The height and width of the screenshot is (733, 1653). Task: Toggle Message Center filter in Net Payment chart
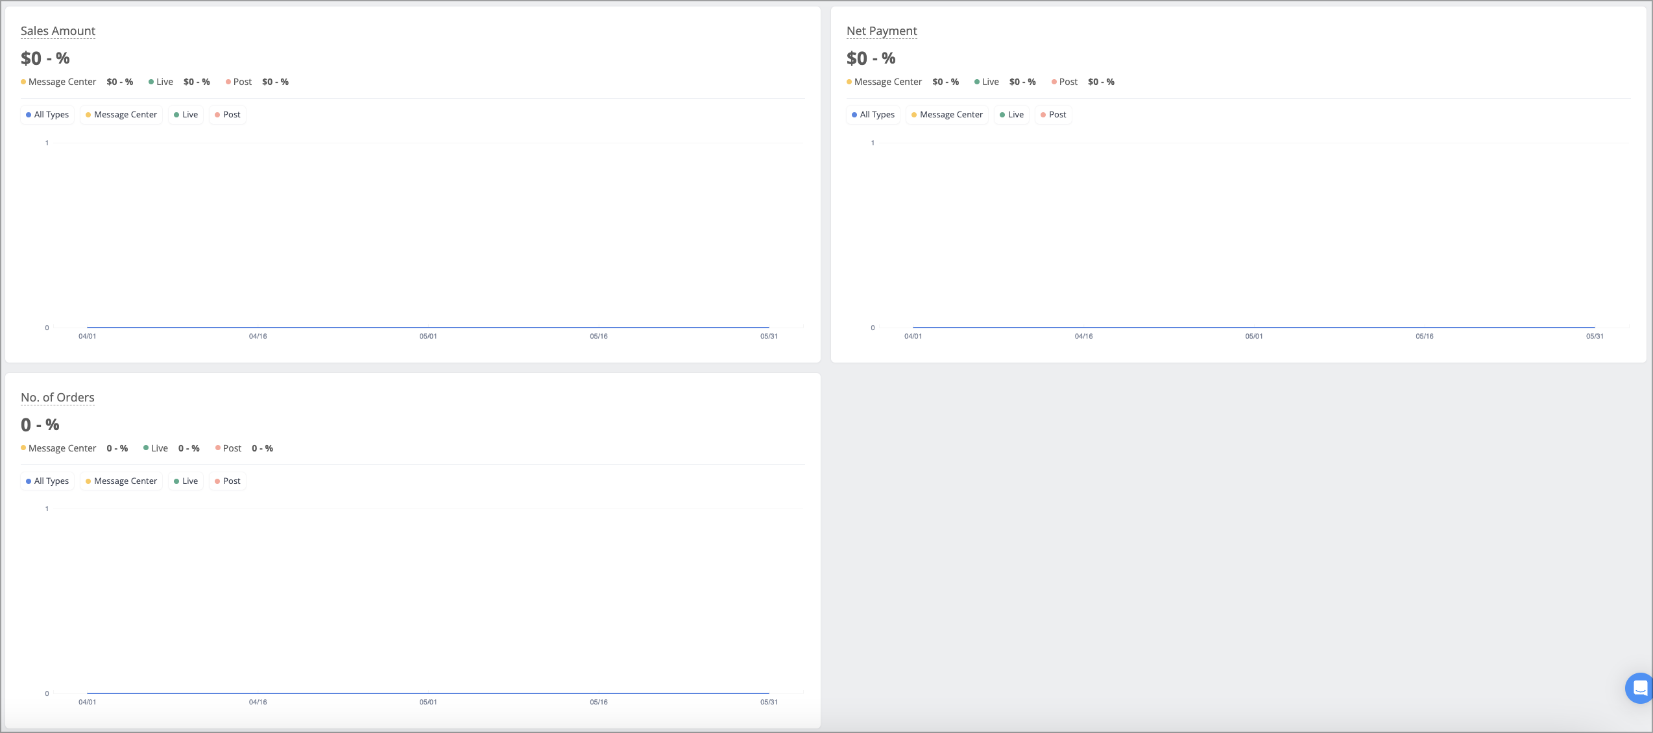pyautogui.click(x=947, y=115)
